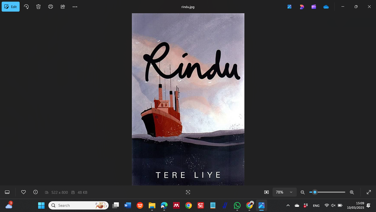Click the scan text icon below the image
The height and width of the screenshot is (212, 376).
click(188, 192)
